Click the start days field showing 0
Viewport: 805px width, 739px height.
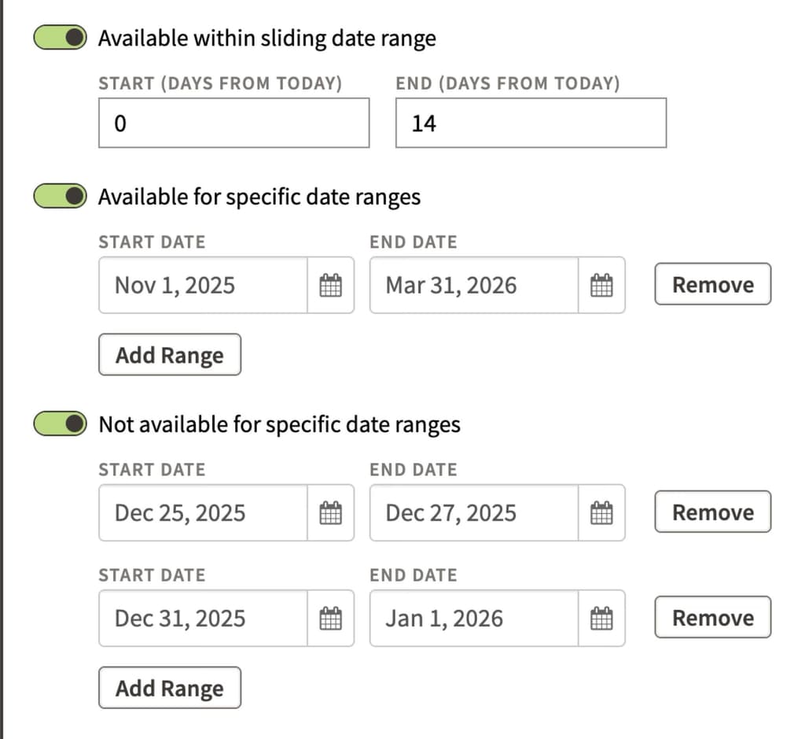(233, 122)
